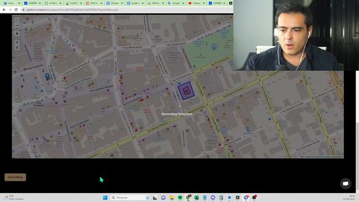Switch to the Inbox browser tab
359x202 pixels.
tap(11, 3)
